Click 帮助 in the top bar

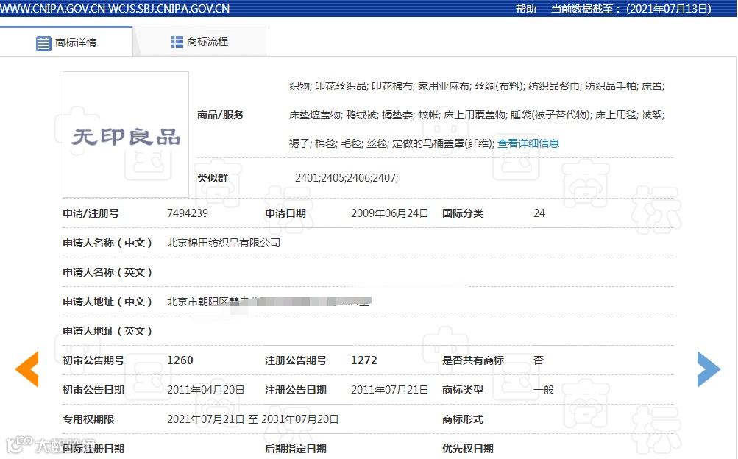pos(526,9)
